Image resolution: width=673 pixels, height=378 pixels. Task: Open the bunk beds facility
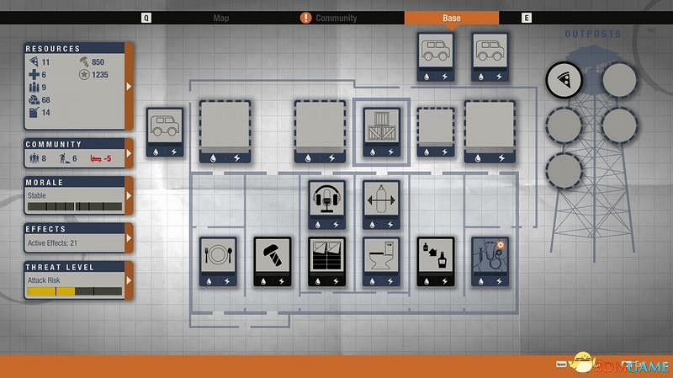pos(327,256)
